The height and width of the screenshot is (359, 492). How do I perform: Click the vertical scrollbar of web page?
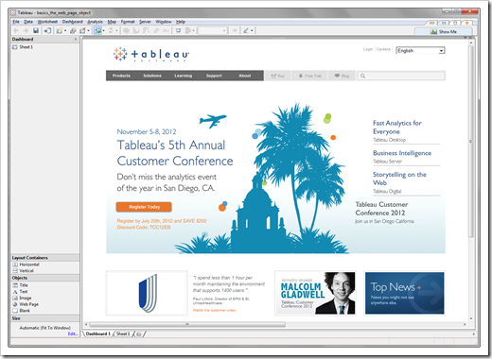pyautogui.click(x=471, y=142)
